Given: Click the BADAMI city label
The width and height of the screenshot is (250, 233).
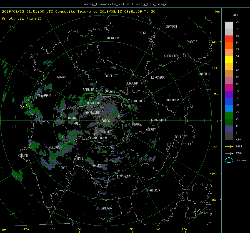Looking at the screenshot, I should (110, 91).
